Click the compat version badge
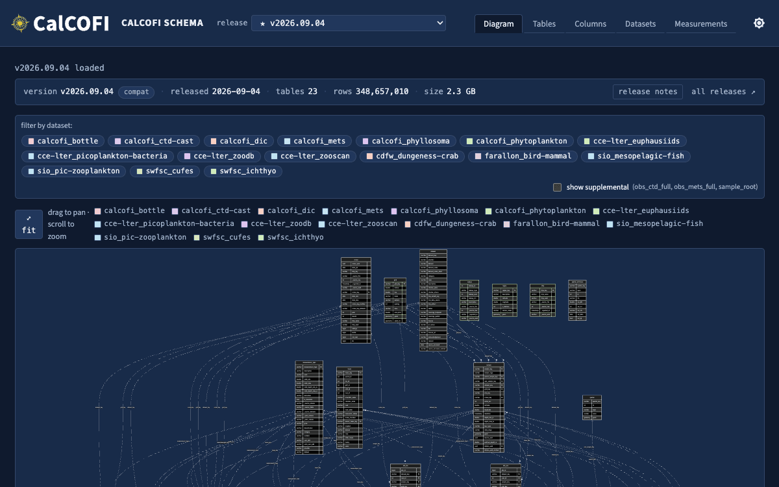The height and width of the screenshot is (487, 779). click(x=136, y=92)
